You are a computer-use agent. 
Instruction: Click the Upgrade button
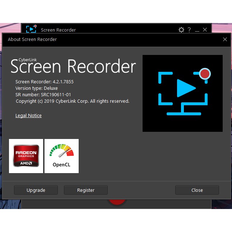tap(36, 190)
